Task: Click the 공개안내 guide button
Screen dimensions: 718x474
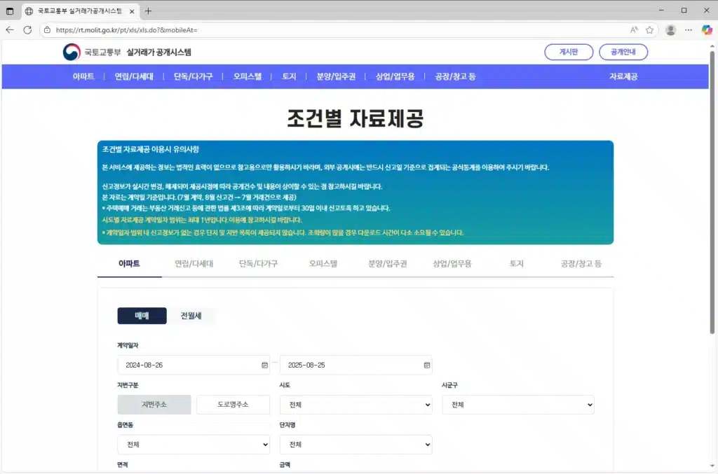Action: (623, 52)
